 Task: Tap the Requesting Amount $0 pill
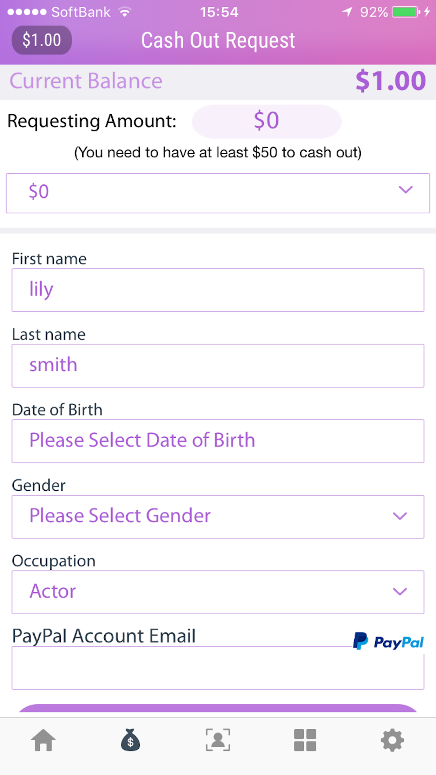tap(266, 121)
